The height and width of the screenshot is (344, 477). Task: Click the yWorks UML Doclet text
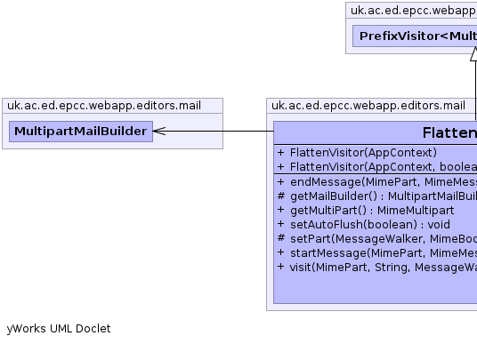tap(59, 329)
